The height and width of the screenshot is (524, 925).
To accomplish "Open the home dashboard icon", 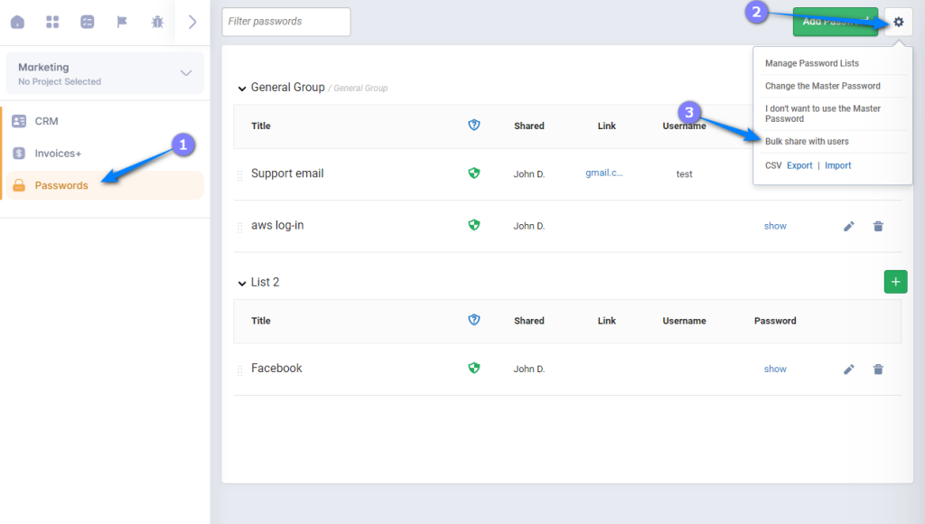I will (x=17, y=21).
